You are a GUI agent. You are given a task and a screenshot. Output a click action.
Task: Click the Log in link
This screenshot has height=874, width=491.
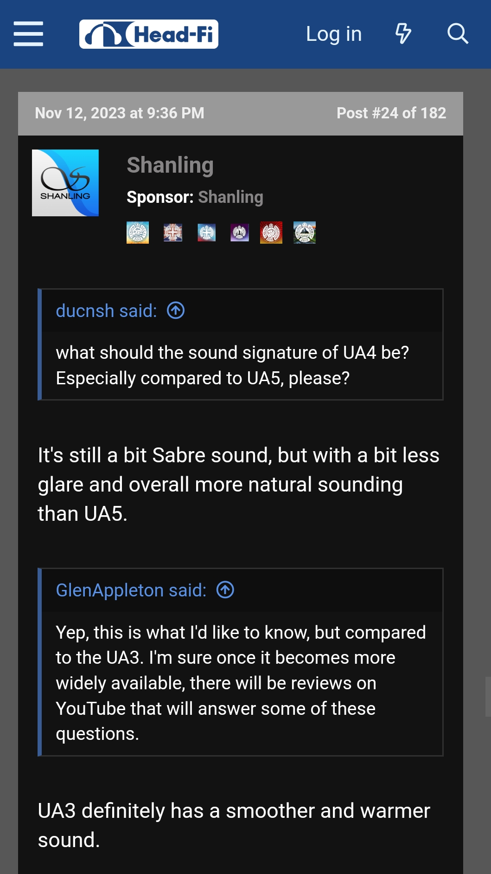(x=333, y=34)
